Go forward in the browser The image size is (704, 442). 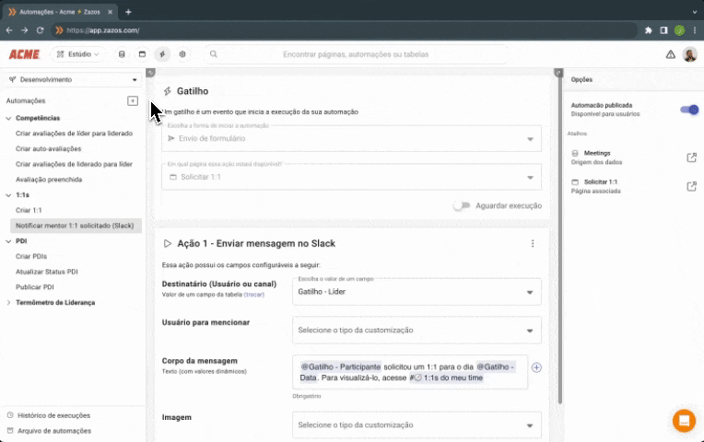25,30
